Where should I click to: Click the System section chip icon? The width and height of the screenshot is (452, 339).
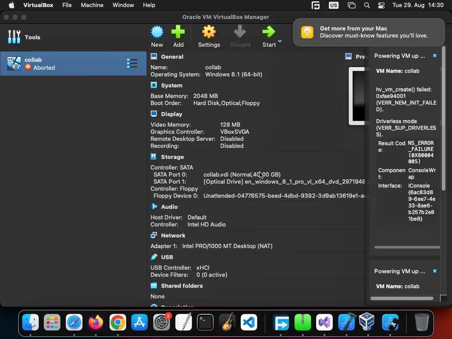click(154, 85)
